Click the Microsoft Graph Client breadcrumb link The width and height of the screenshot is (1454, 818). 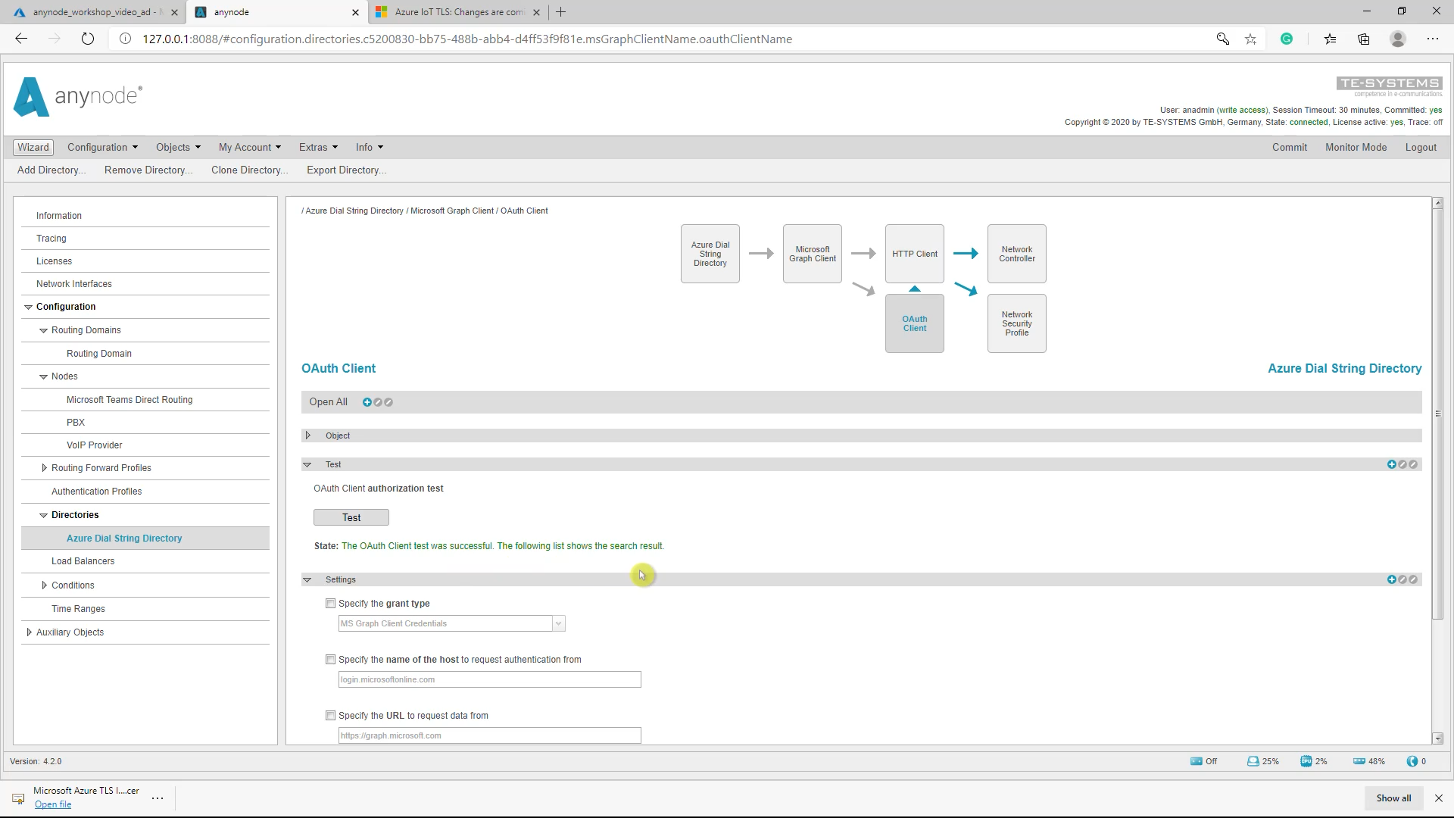coord(452,211)
